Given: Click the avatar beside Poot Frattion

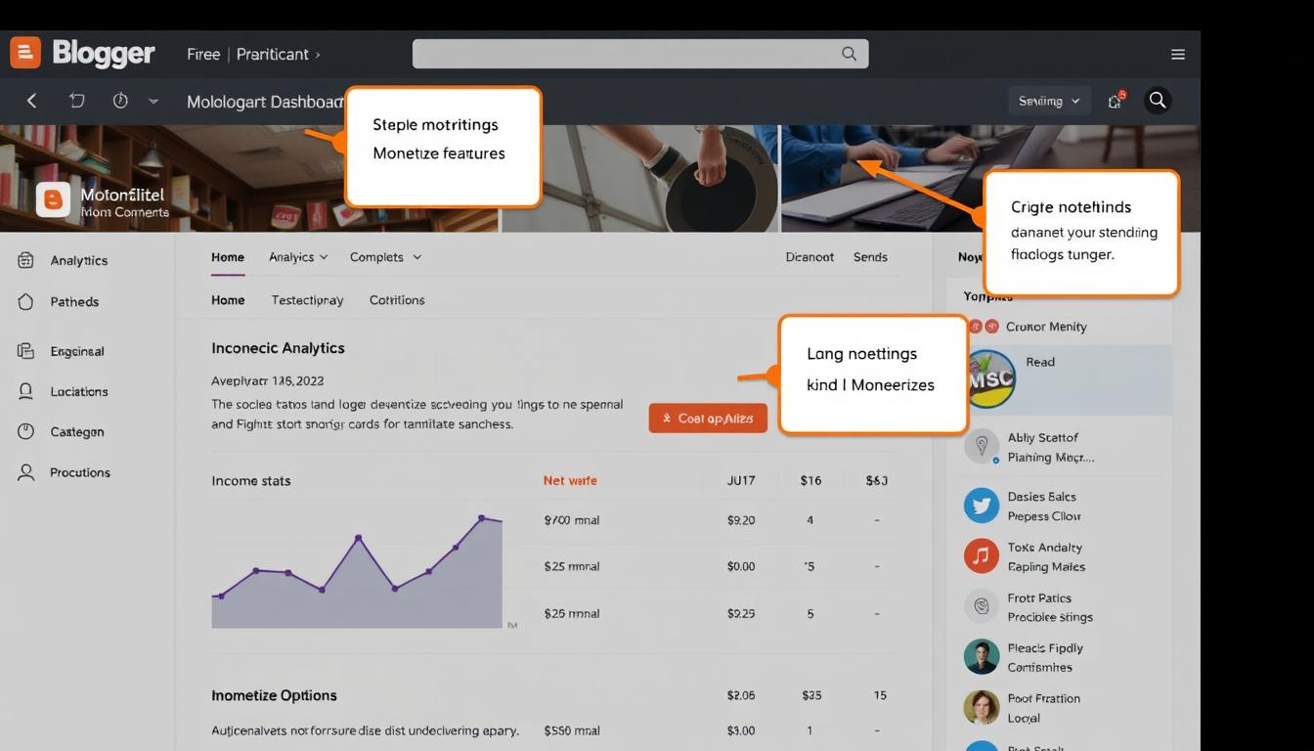Looking at the screenshot, I should (x=982, y=707).
